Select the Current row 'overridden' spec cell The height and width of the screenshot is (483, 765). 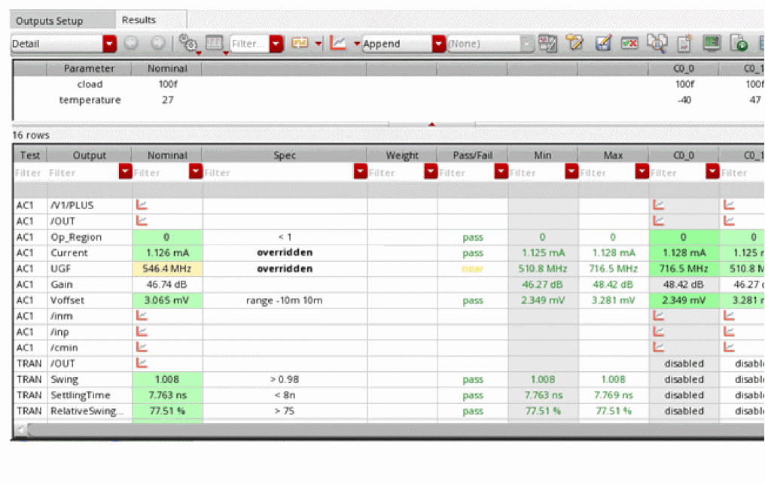(x=285, y=253)
